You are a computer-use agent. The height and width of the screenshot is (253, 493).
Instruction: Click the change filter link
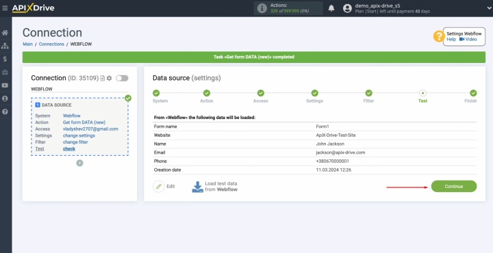click(x=75, y=142)
